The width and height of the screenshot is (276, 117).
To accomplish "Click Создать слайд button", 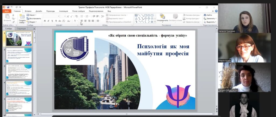I will coord(22,19).
